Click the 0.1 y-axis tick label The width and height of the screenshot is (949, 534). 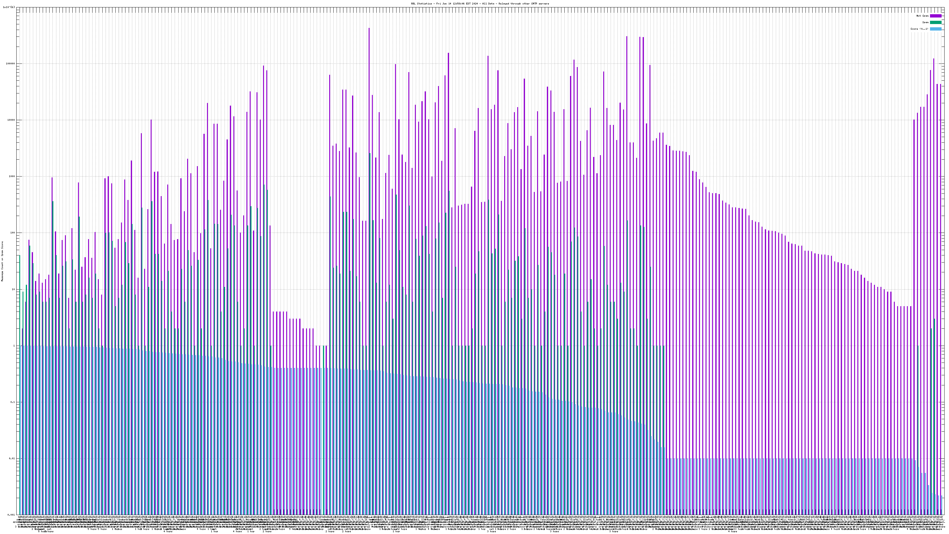13,402
